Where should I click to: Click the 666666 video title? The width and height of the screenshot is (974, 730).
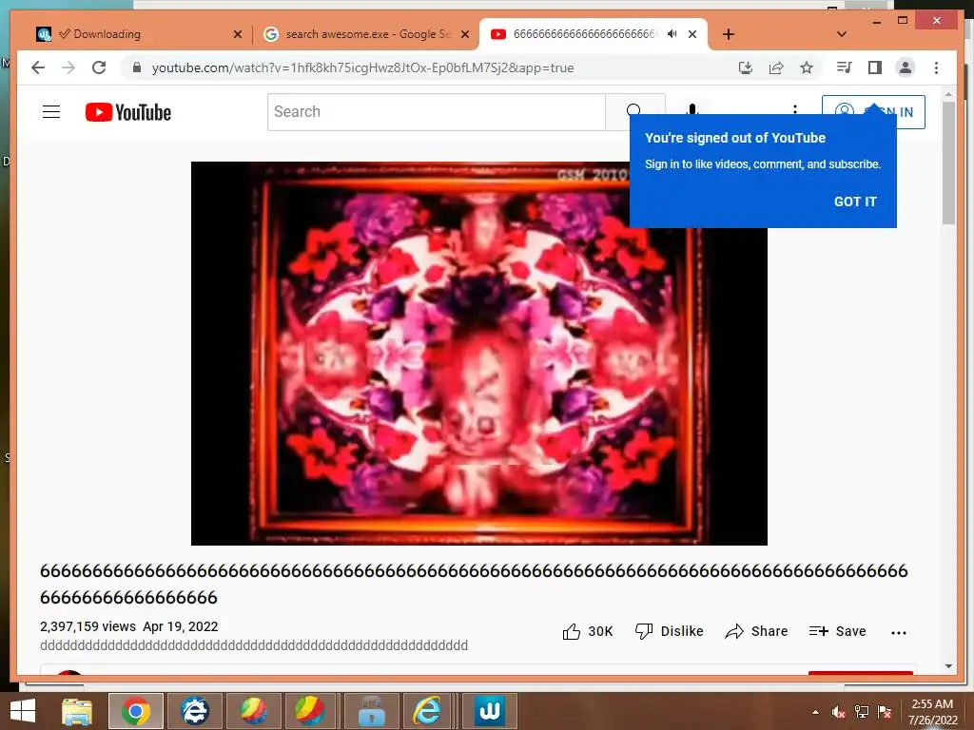(x=474, y=584)
